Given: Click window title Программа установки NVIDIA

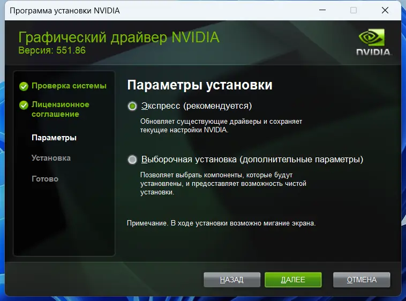Looking at the screenshot, I should point(65,11).
